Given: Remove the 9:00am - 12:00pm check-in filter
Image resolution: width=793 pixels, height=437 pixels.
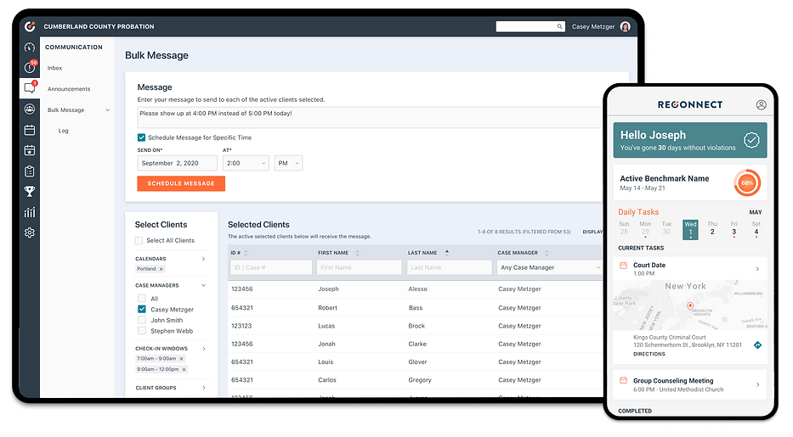Looking at the screenshot, I should tap(184, 369).
